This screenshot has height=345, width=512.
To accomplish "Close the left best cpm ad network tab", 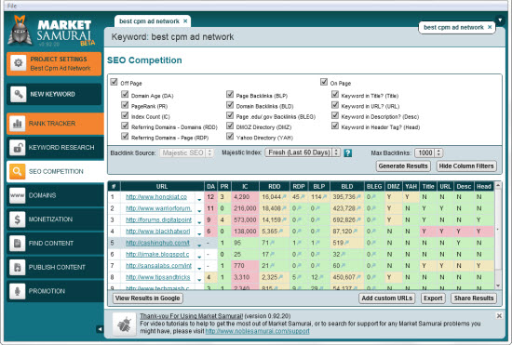I will 185,21.
